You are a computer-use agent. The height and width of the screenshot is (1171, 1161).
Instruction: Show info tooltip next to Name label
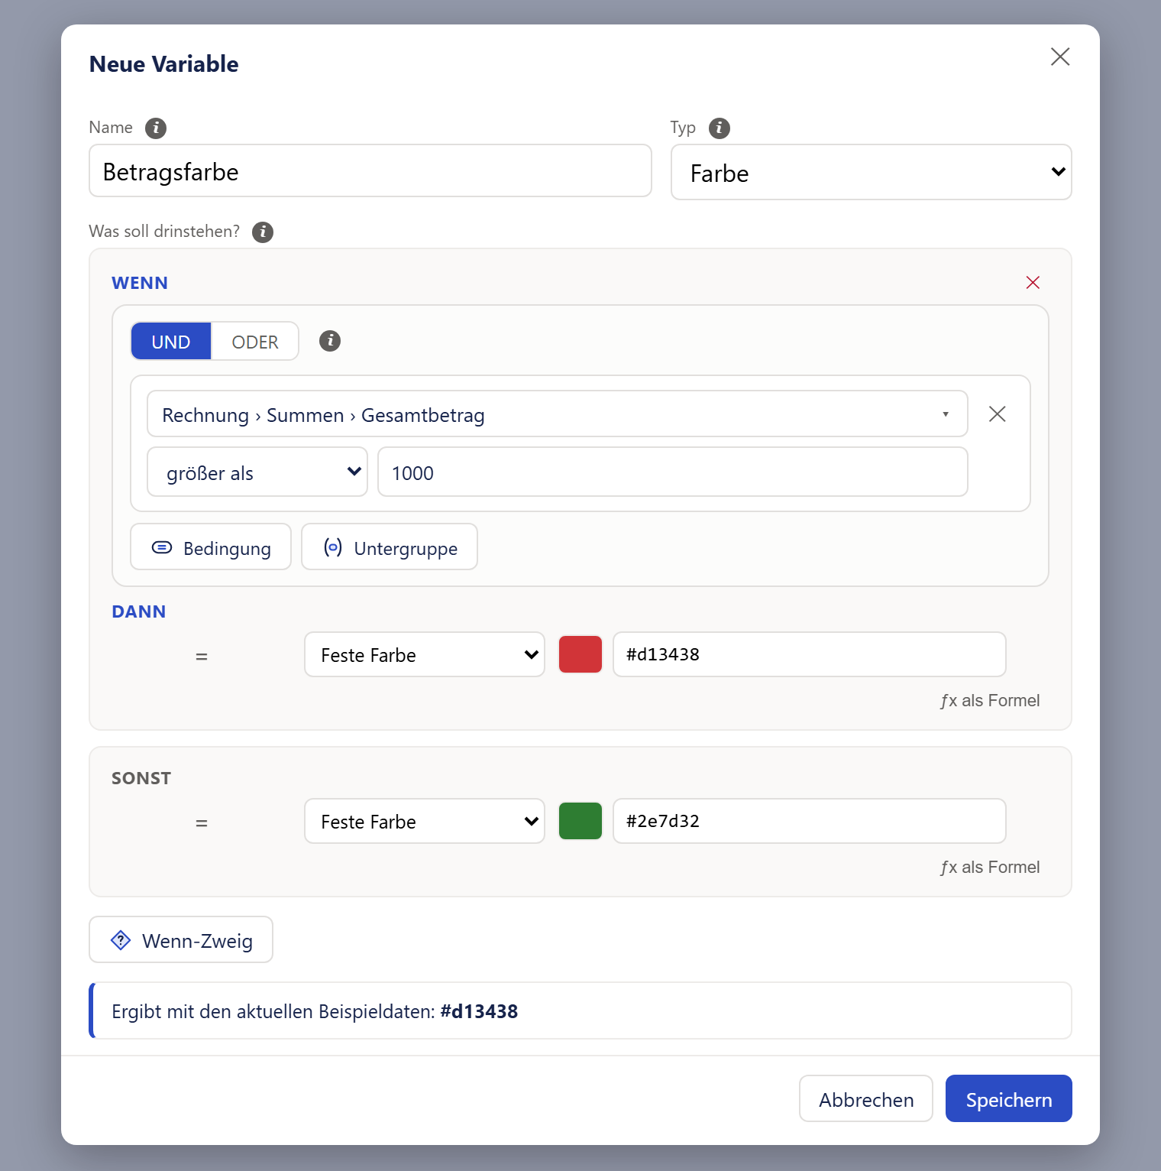point(156,128)
